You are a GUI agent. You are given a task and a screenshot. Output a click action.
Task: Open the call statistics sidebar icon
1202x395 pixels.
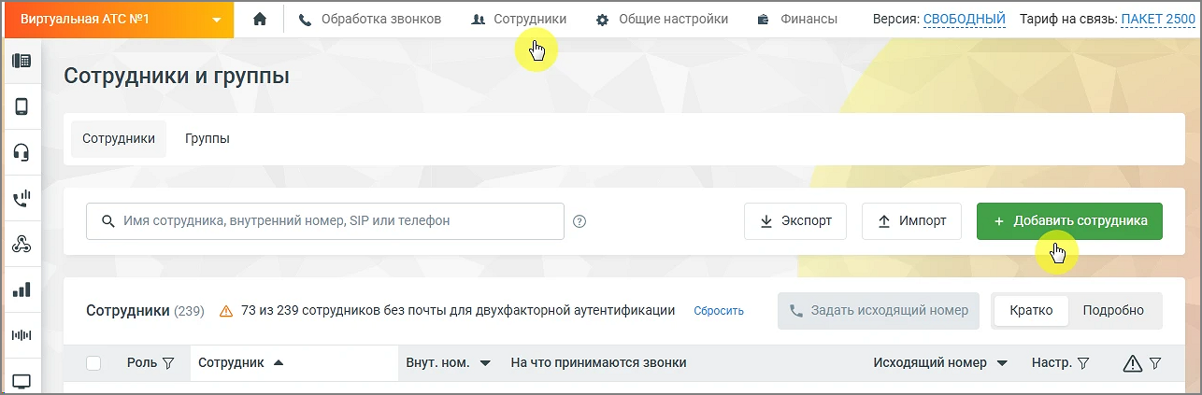[21, 198]
